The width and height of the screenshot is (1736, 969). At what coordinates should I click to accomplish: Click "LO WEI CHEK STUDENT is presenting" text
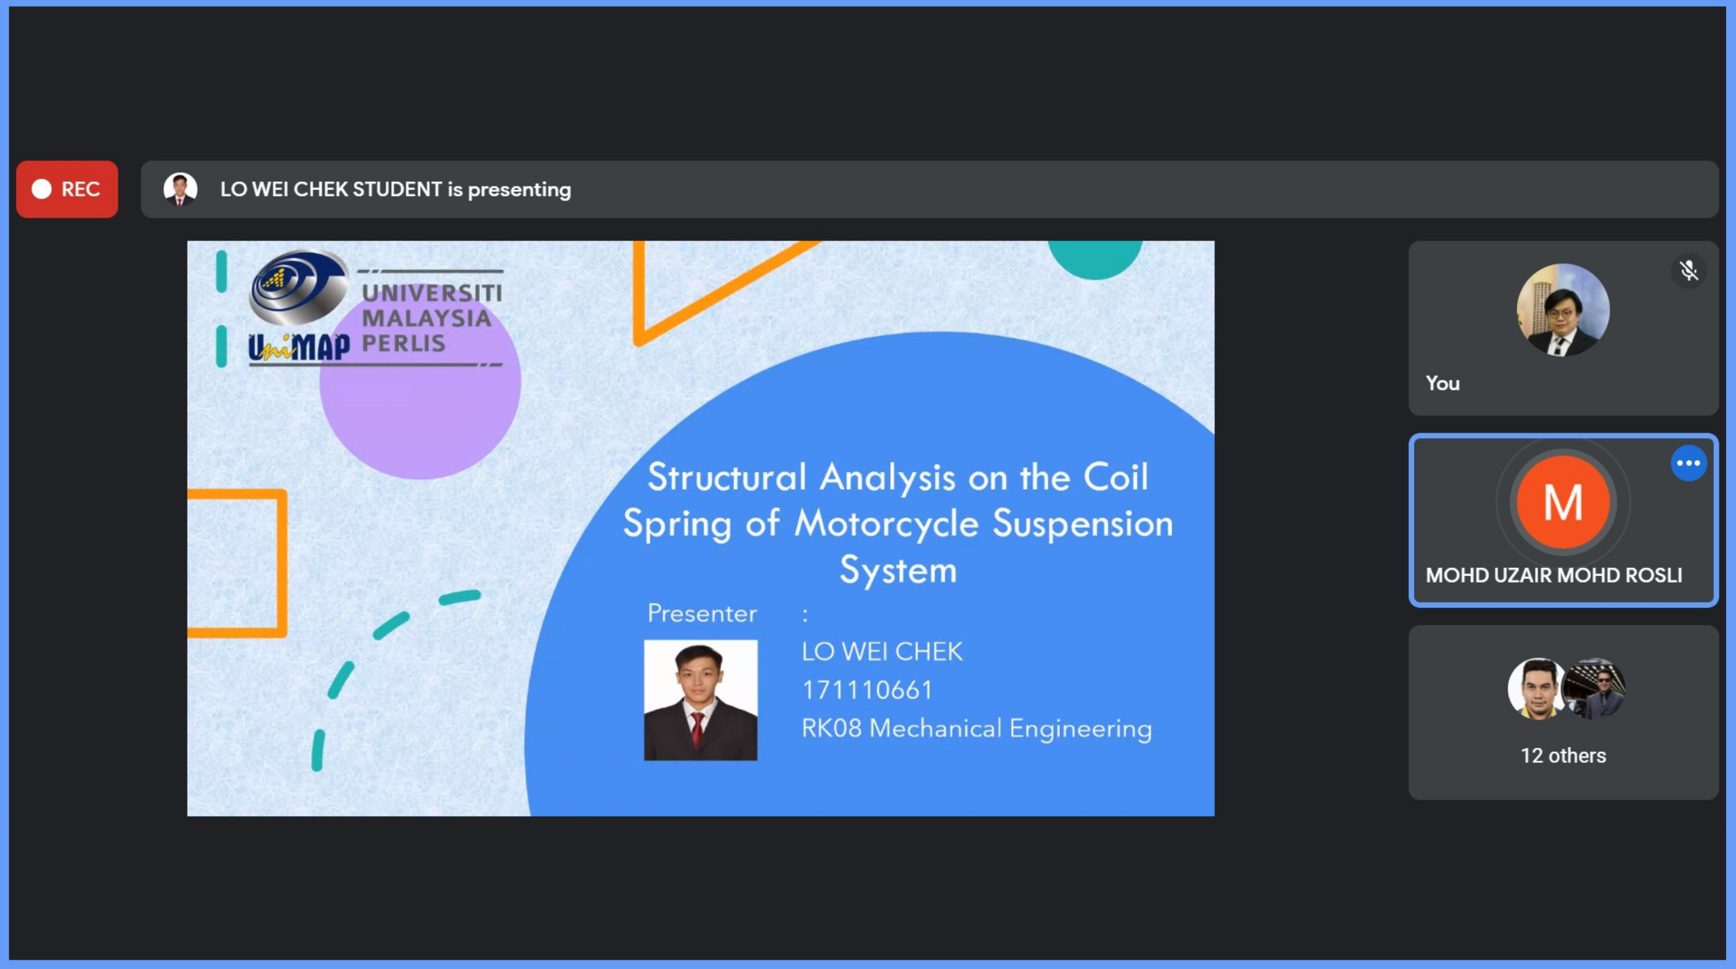click(395, 189)
